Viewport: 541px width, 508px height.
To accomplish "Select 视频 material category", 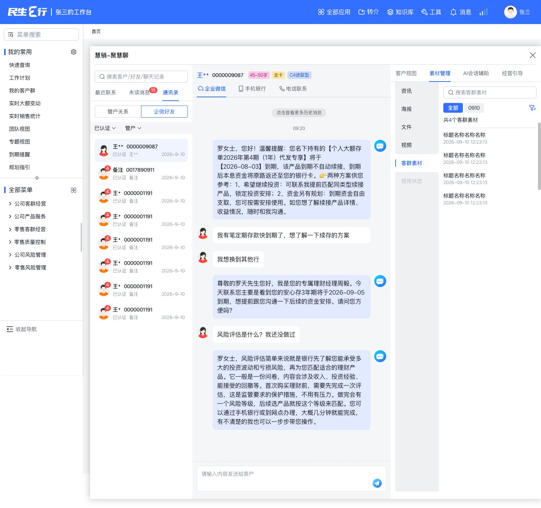I will 417,145.
